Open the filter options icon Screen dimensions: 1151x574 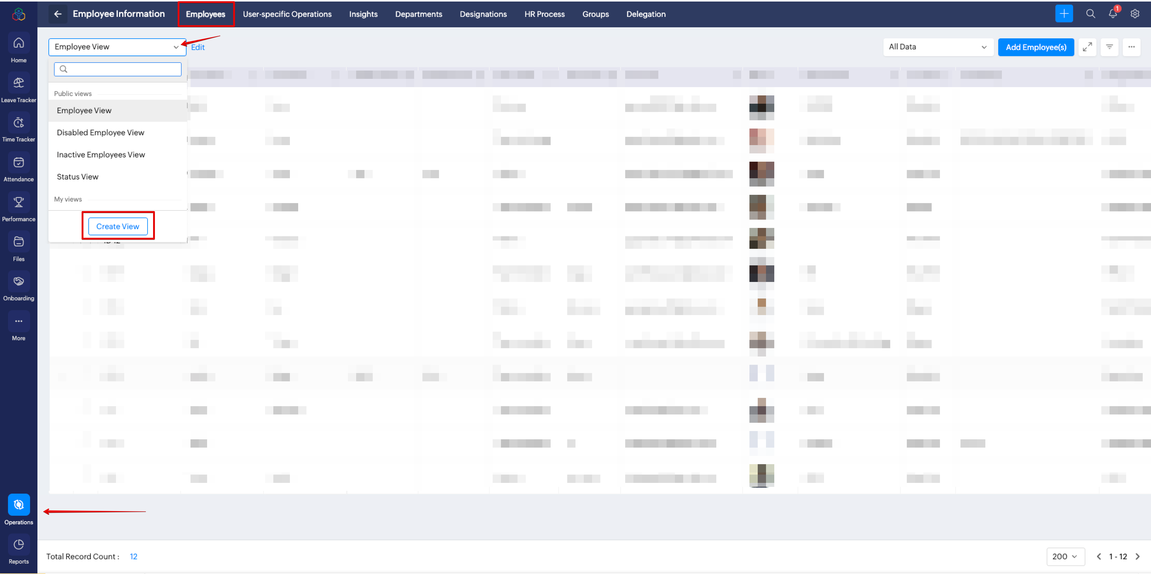pos(1110,47)
